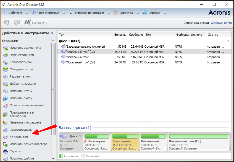Expand the 'Справка' dropdown arrow
The height and width of the screenshot is (162, 234).
pos(165,13)
